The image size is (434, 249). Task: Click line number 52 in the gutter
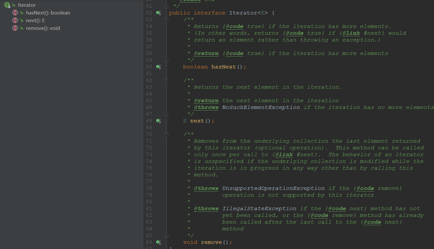149,13
